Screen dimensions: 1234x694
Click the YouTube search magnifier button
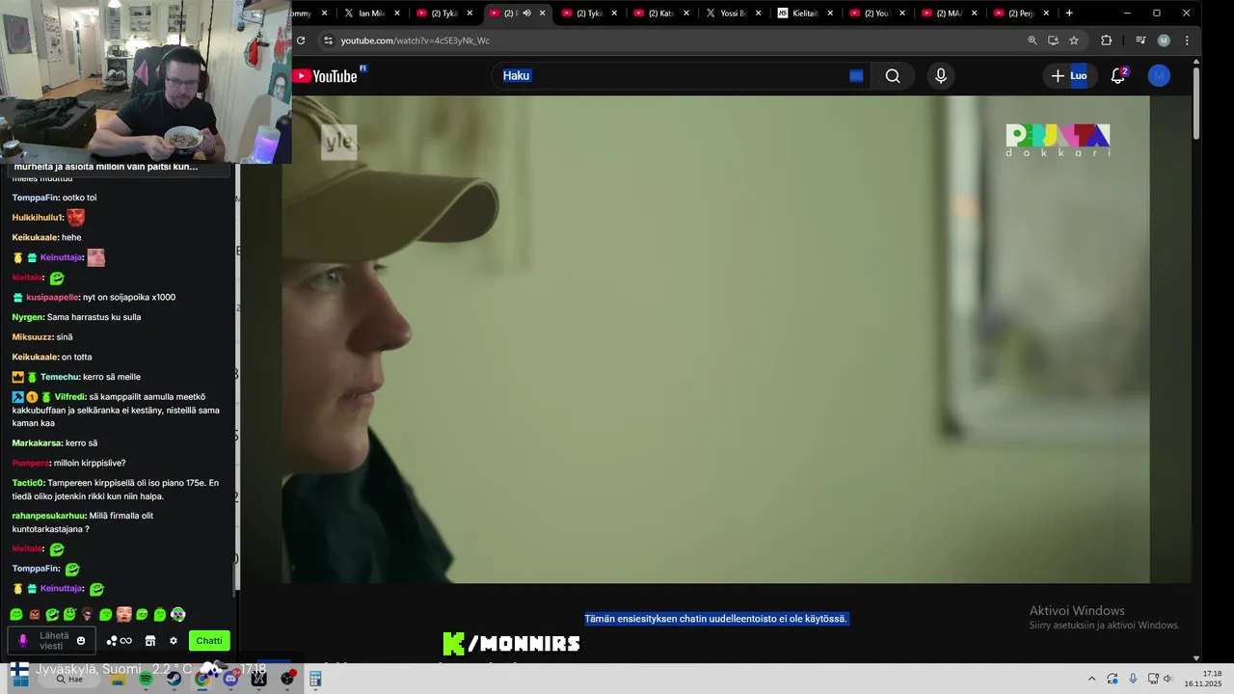click(893, 76)
